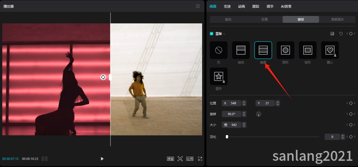Uncheck the 蒙版 mask checkbox
Viewport: 358px width, 167px height.
pos(212,34)
